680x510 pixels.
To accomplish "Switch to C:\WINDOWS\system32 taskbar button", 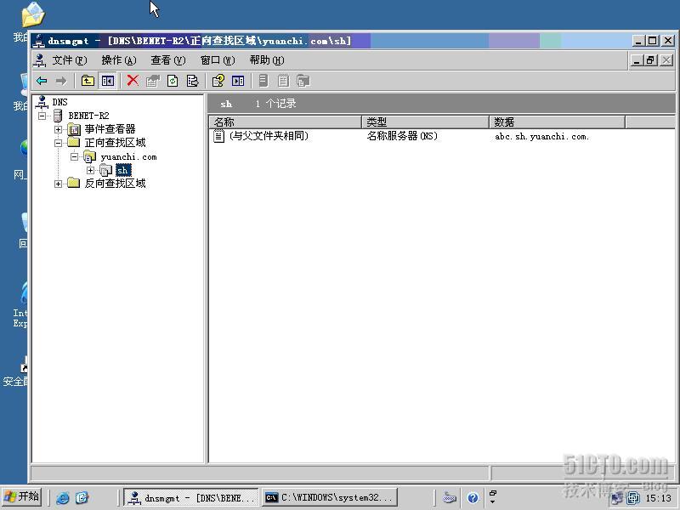I will pos(330,497).
